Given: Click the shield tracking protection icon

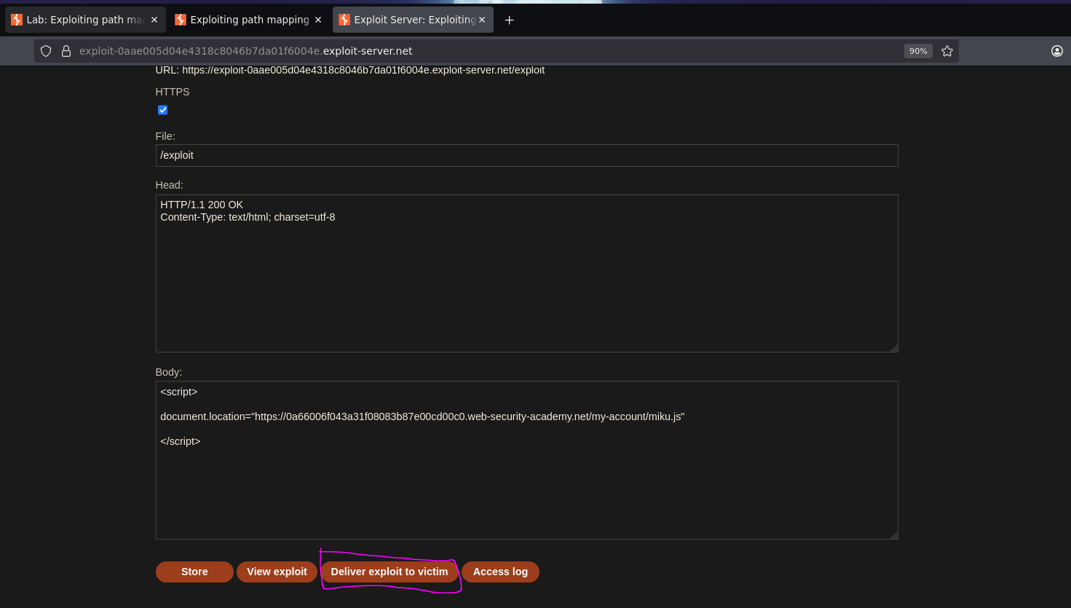Looking at the screenshot, I should click(x=46, y=51).
